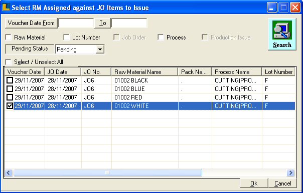Click the Cancel button
The height and width of the screenshot is (193, 303).
(282, 183)
